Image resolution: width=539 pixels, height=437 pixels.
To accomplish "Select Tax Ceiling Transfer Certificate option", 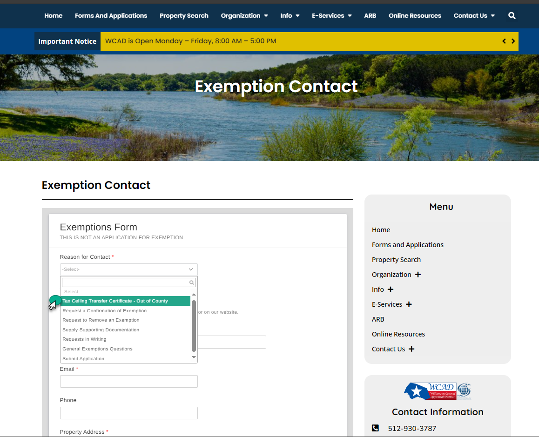I will click(x=115, y=301).
